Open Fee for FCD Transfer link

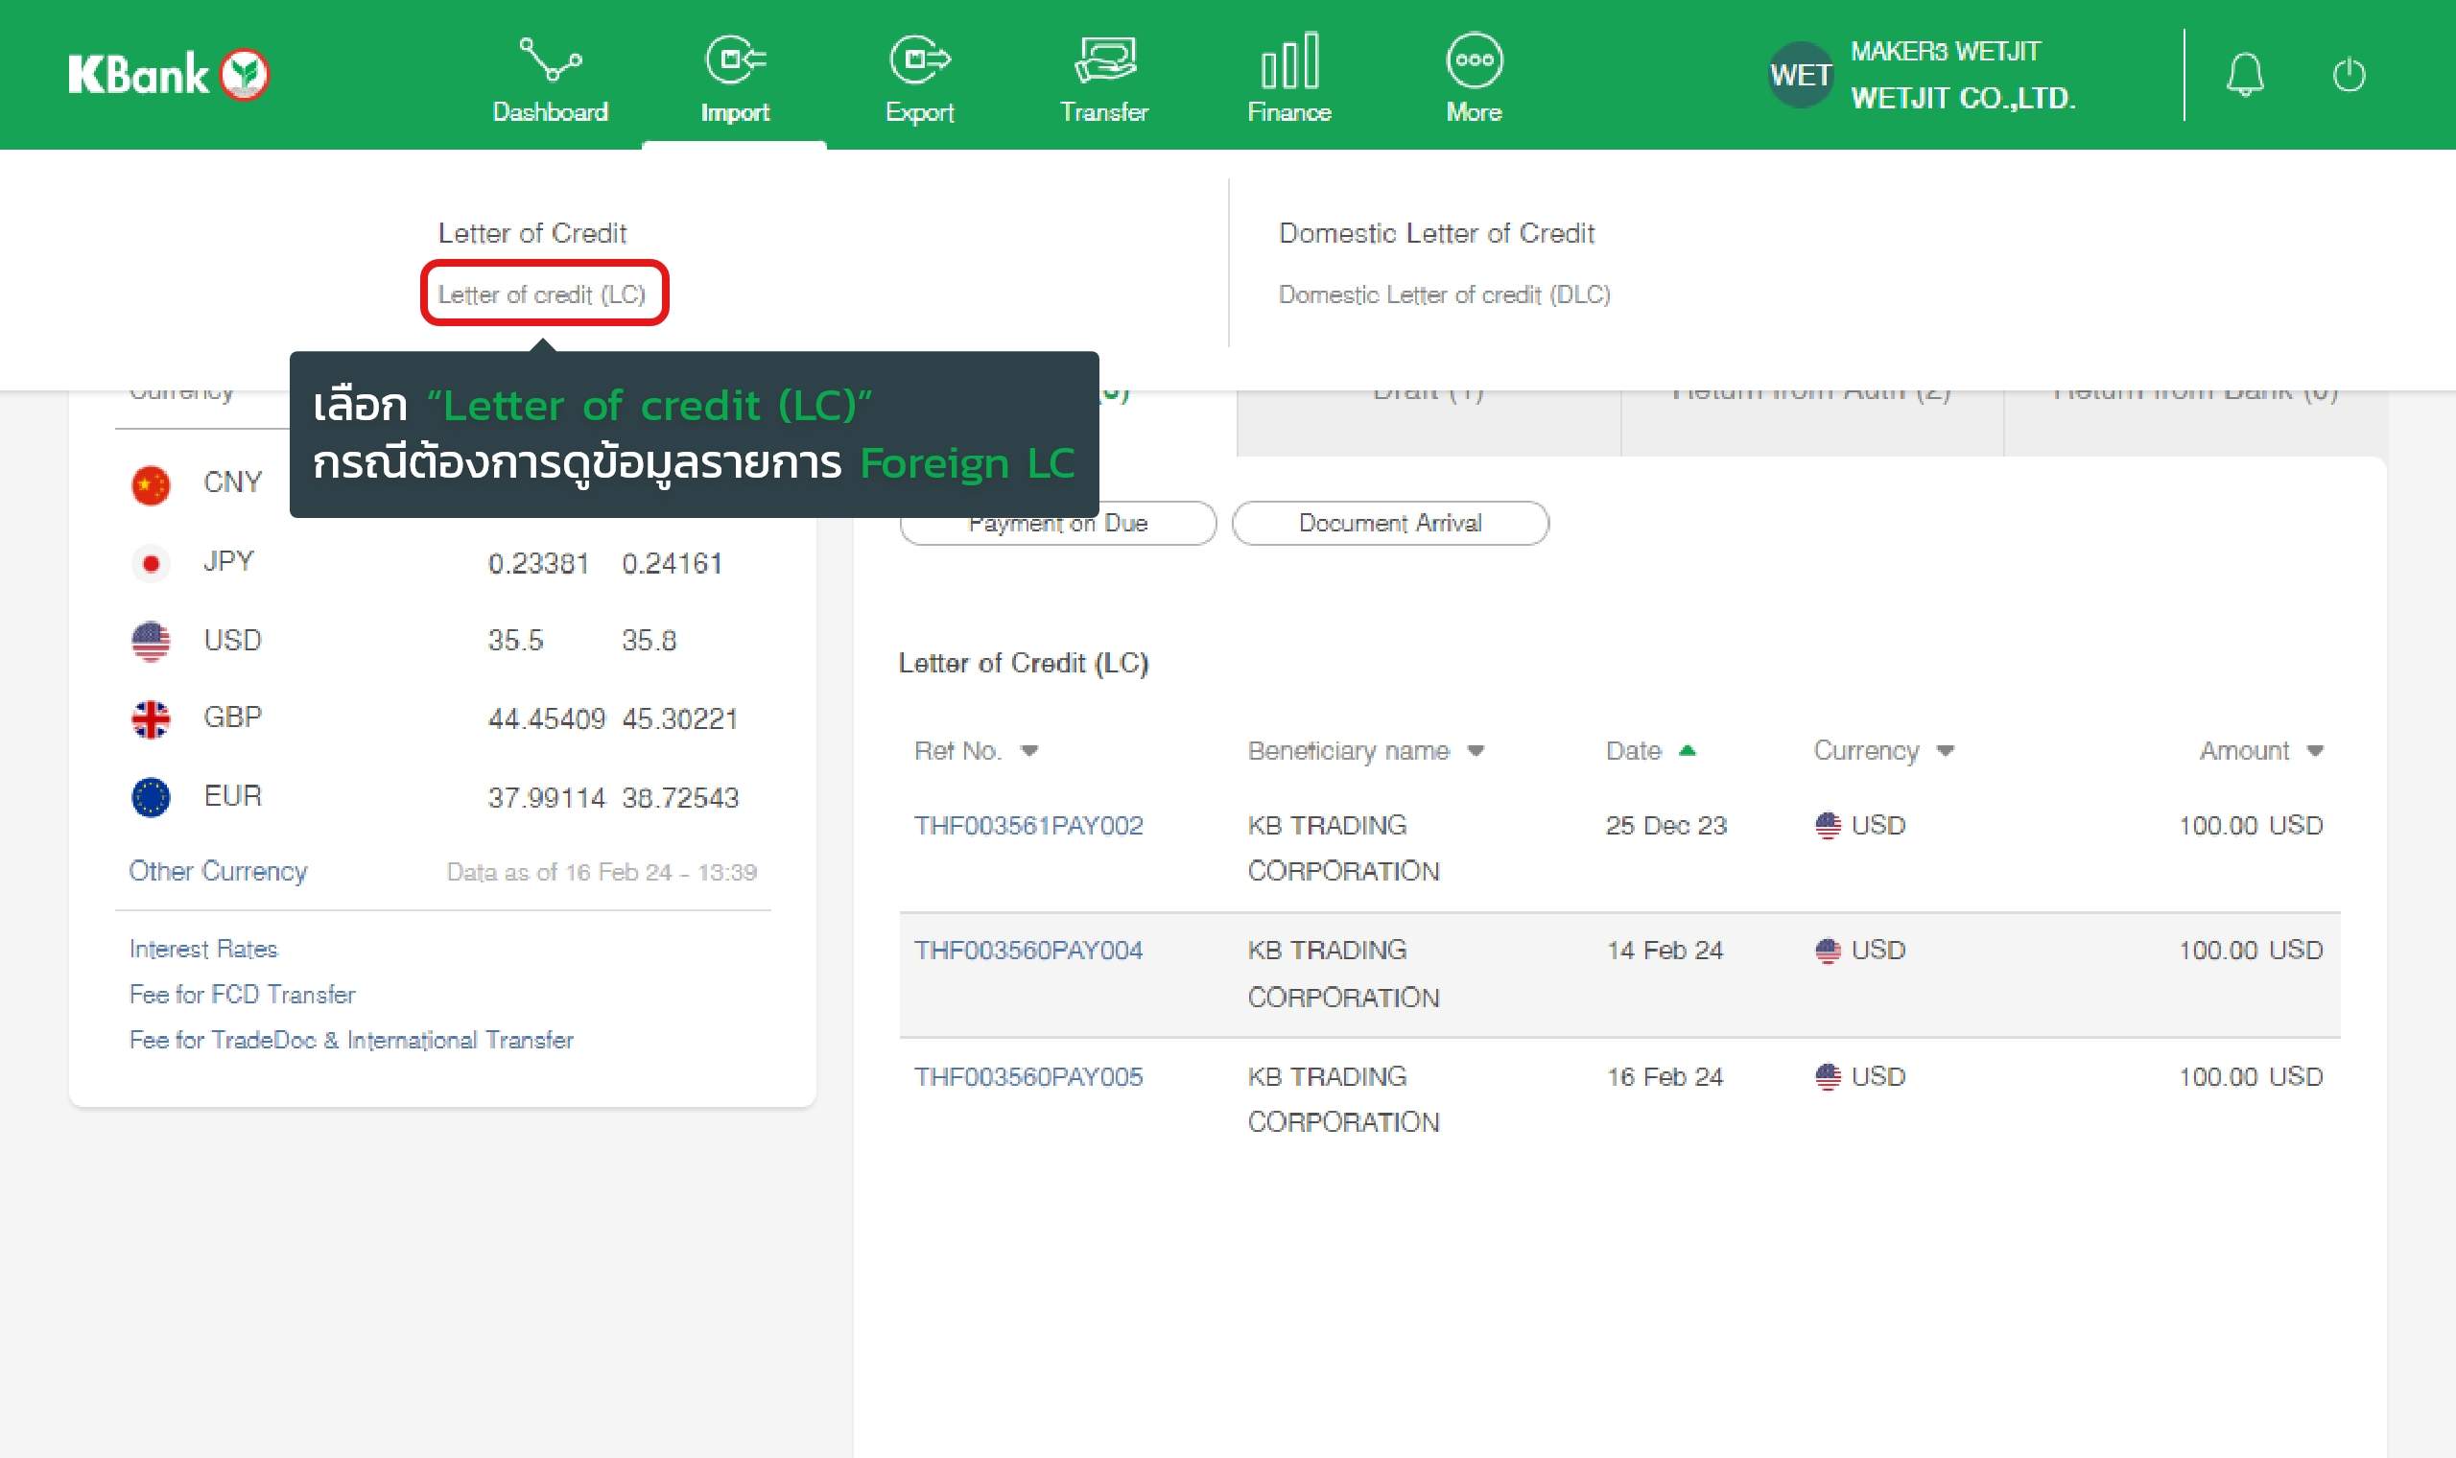pyautogui.click(x=242, y=995)
